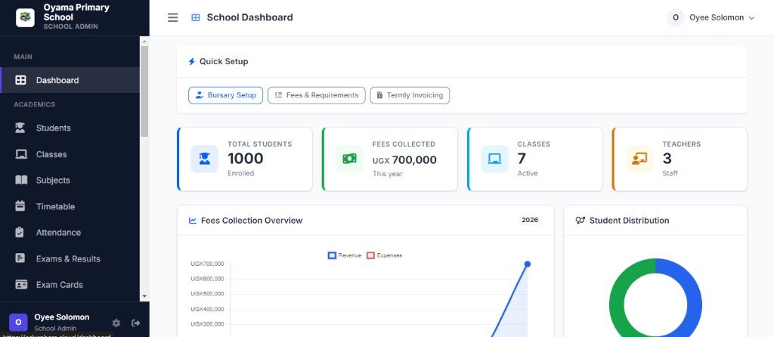
Task: Click the sidebar scroll down arrow
Action: coord(144,296)
